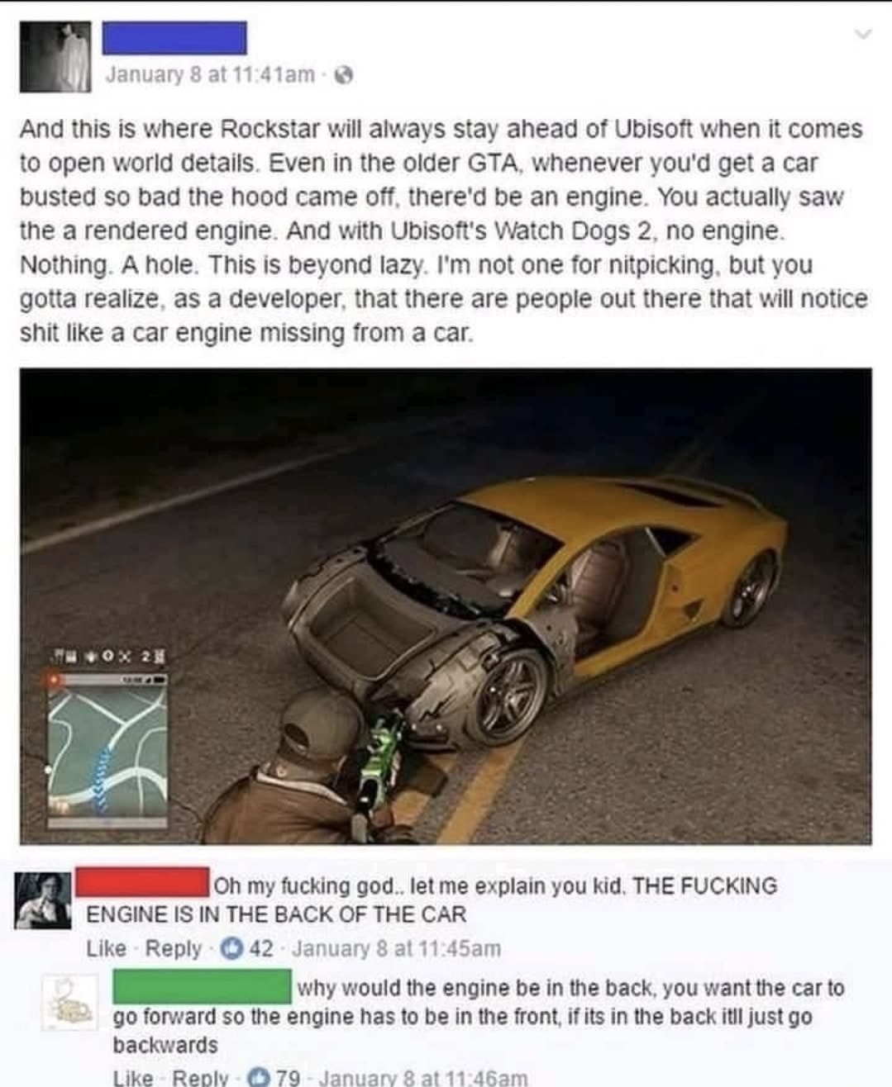Like the 'go backwards' reply

click(132, 1078)
